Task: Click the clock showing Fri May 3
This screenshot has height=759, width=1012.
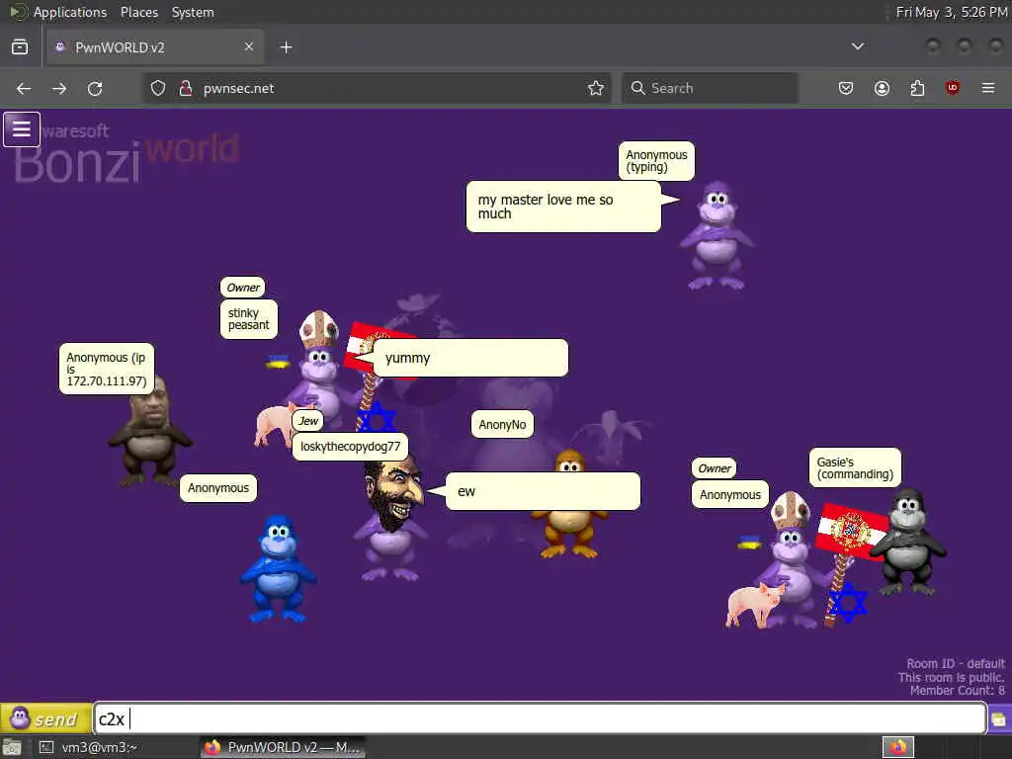Action: [x=951, y=12]
